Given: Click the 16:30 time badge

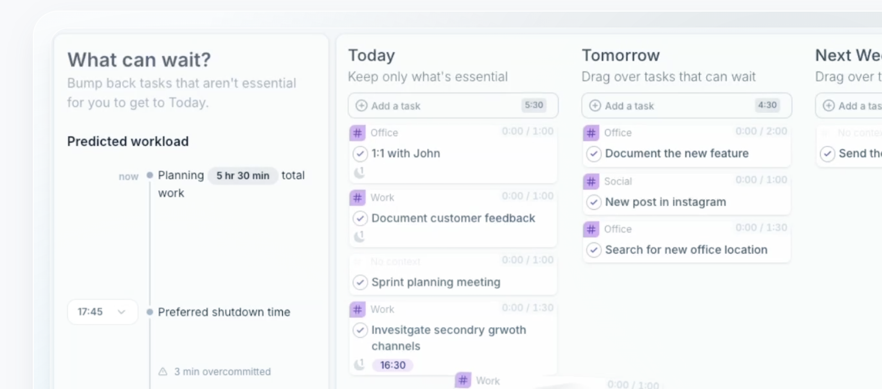Looking at the screenshot, I should (393, 365).
